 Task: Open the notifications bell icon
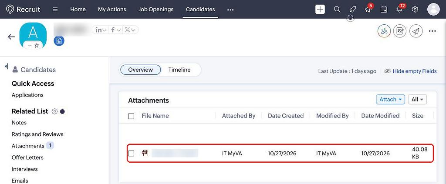click(x=399, y=10)
